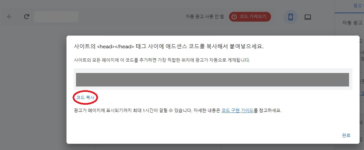Image resolution: width=364 pixels, height=150 pixels.
Task: Click the warning icon inside 코드 가져오기
Action: pyautogui.click(x=234, y=17)
